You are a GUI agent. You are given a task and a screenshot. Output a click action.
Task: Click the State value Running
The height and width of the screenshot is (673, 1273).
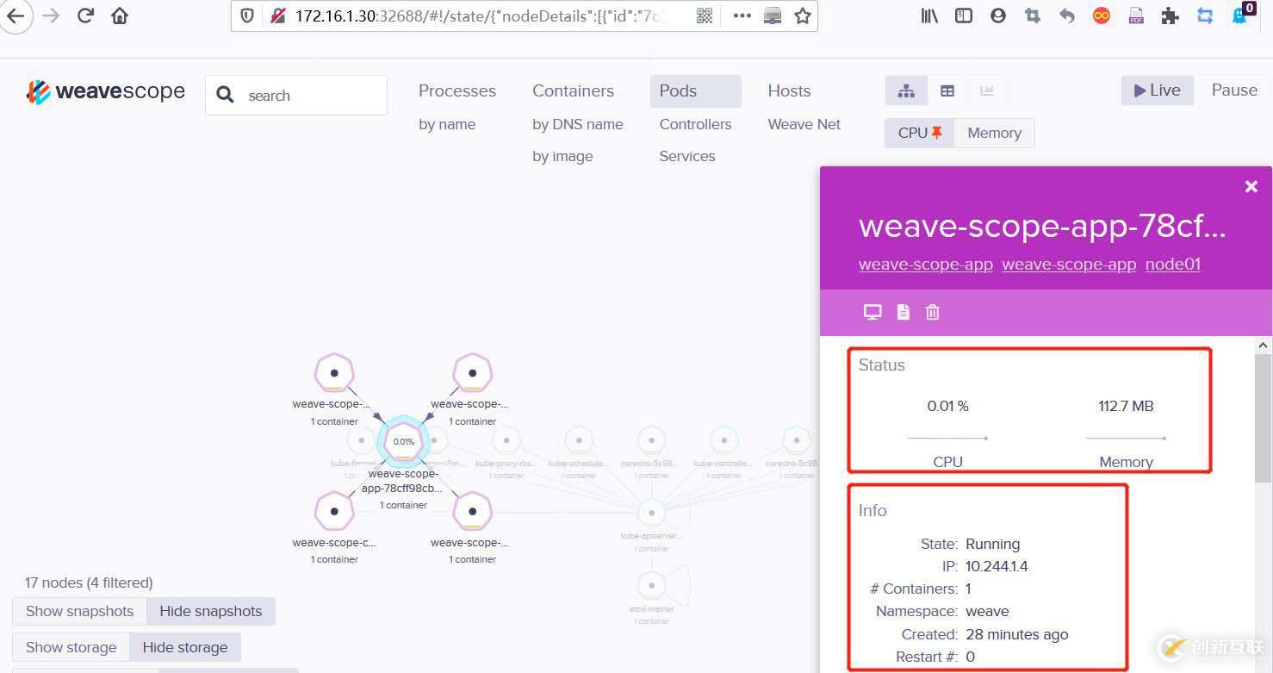click(992, 544)
